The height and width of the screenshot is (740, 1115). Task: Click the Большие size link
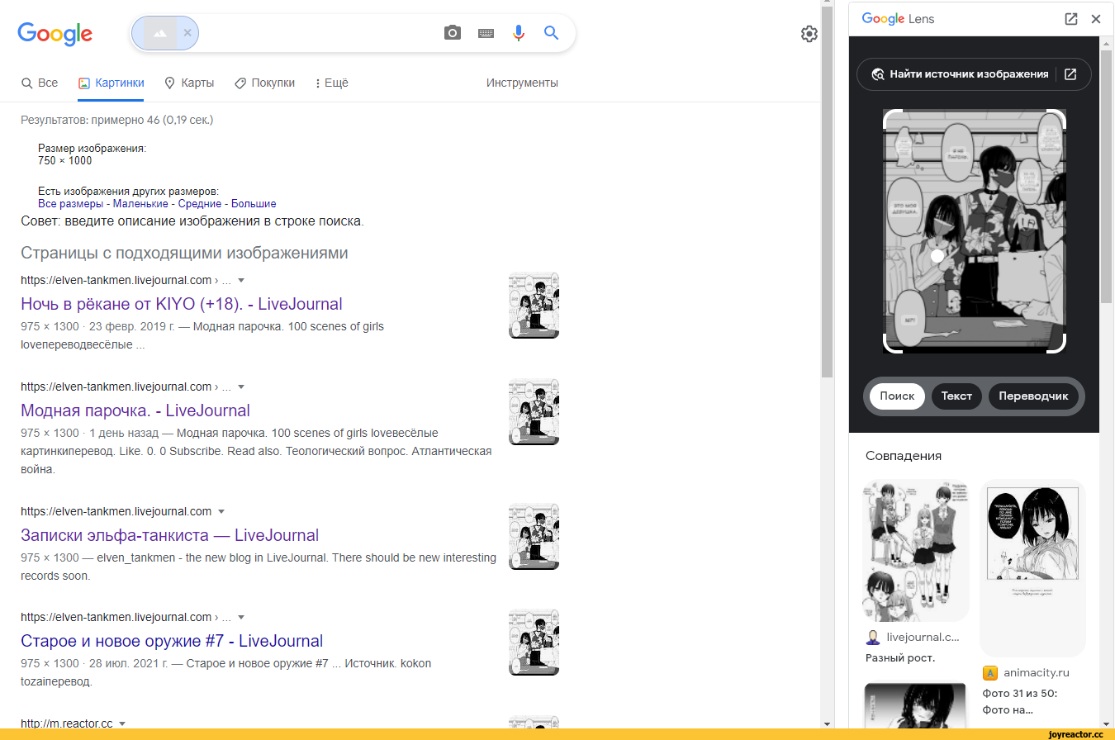coord(254,203)
